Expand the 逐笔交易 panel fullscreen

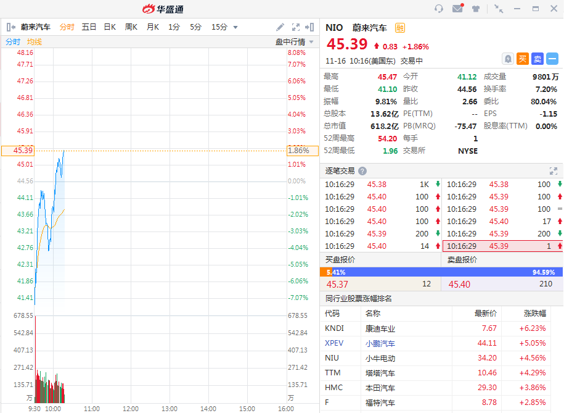553,171
